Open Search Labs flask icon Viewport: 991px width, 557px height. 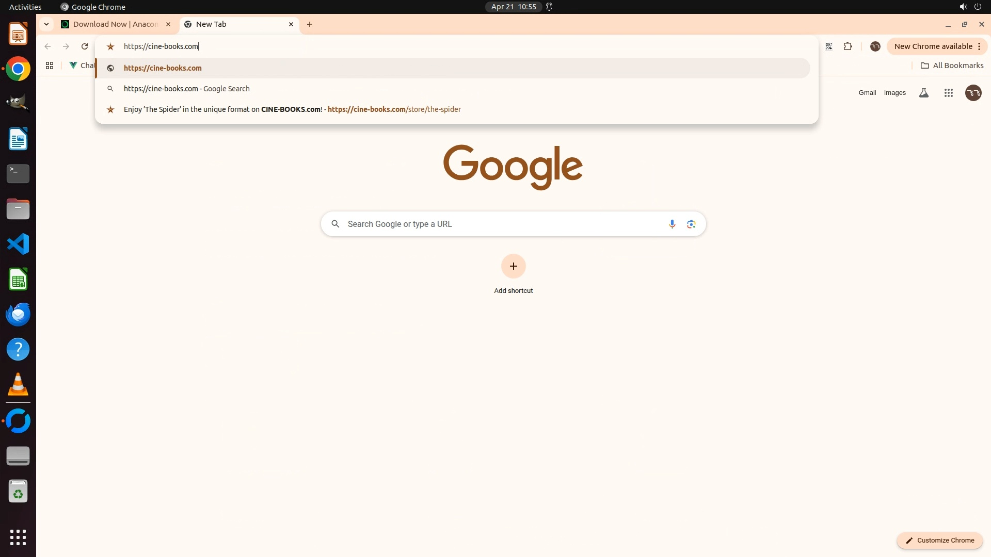pyautogui.click(x=924, y=93)
